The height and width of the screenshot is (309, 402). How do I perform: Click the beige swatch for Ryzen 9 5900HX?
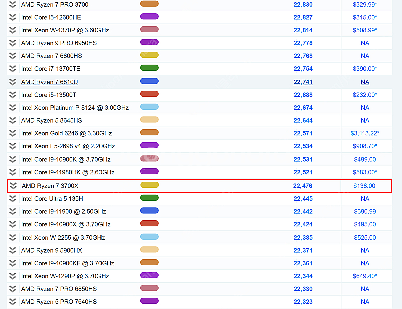tap(149, 250)
